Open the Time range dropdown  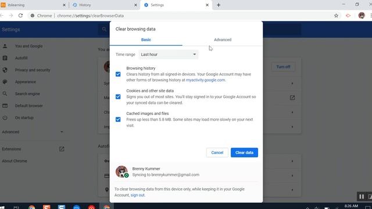click(168, 55)
